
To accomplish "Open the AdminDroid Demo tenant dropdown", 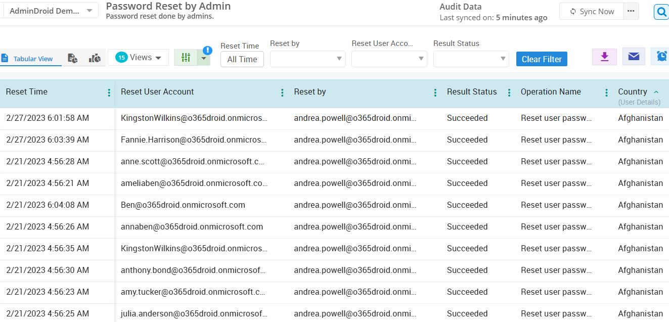I will click(50, 11).
